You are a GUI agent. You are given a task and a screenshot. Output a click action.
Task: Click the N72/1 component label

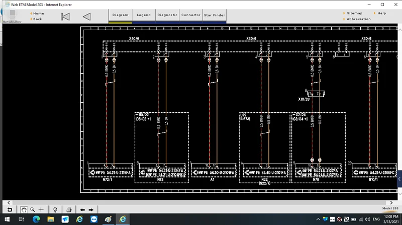[108, 179]
